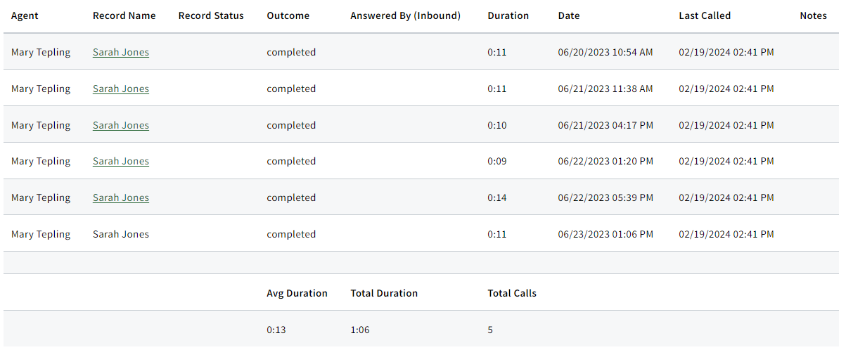Click the Agent column header
The width and height of the screenshot is (846, 350).
pyautogui.click(x=25, y=15)
